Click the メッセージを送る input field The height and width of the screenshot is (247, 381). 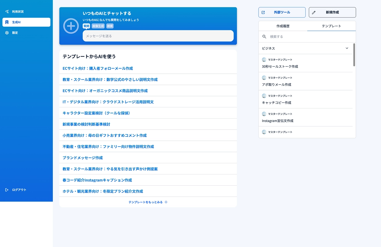pos(158,36)
